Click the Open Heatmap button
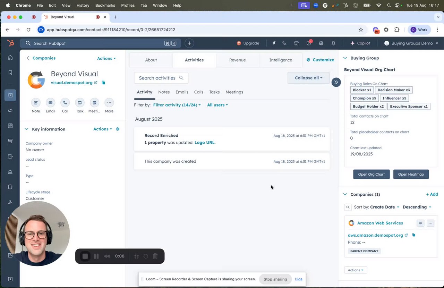 411,174
